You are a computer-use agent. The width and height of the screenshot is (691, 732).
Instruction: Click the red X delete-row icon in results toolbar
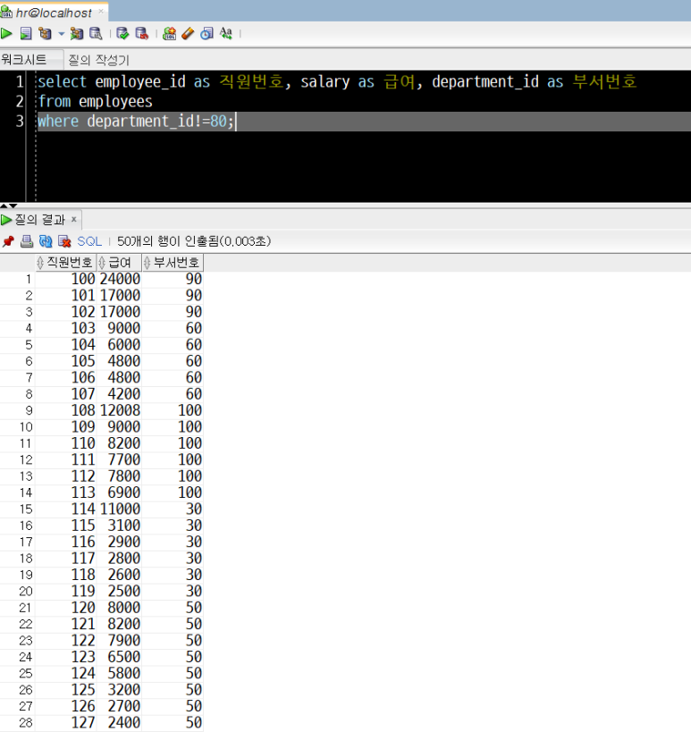[64, 241]
